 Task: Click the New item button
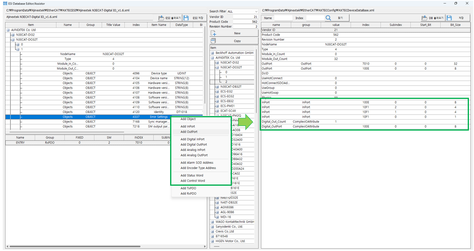coord(234,33)
